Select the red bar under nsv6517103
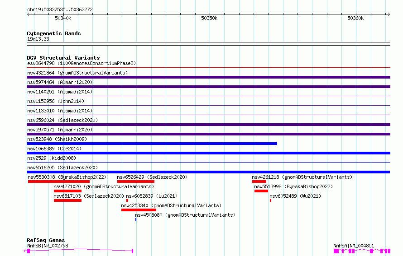Screen dimensions: 403x256 tap(67, 200)
